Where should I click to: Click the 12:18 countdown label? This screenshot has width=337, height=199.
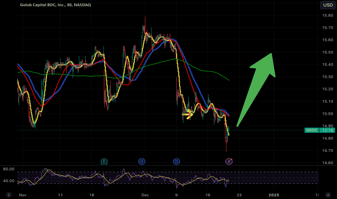[x=328, y=130]
